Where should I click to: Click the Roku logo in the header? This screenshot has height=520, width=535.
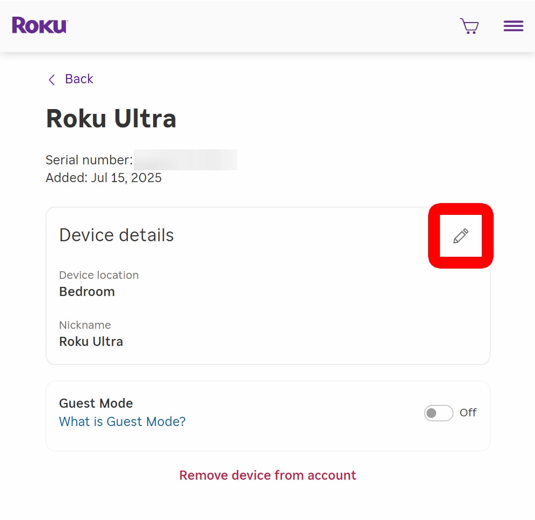click(x=39, y=25)
